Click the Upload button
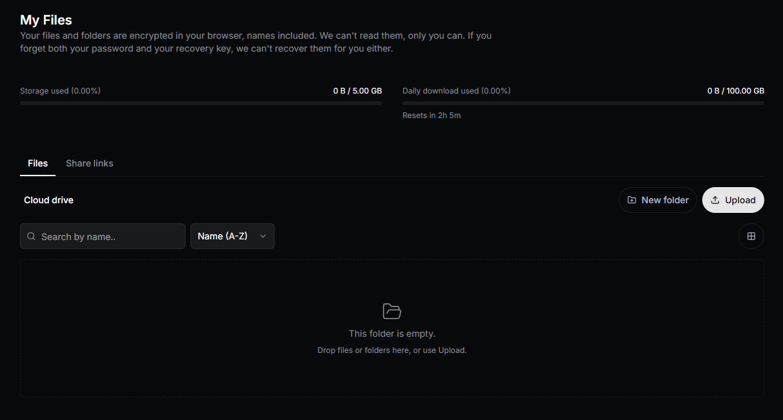Screen dimensions: 783x420 [x=733, y=200]
